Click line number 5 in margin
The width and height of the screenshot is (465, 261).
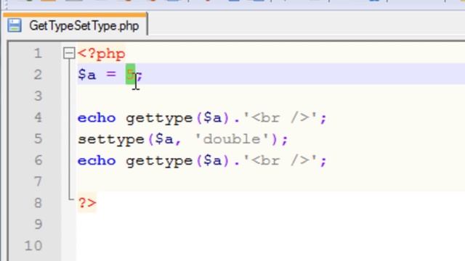coord(38,138)
